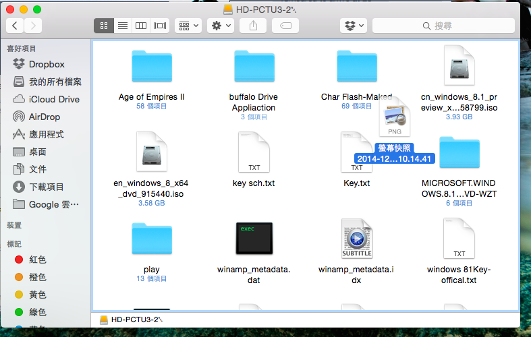Click the "key sch.txt" file name
This screenshot has height=337, width=531.
pos(254,183)
